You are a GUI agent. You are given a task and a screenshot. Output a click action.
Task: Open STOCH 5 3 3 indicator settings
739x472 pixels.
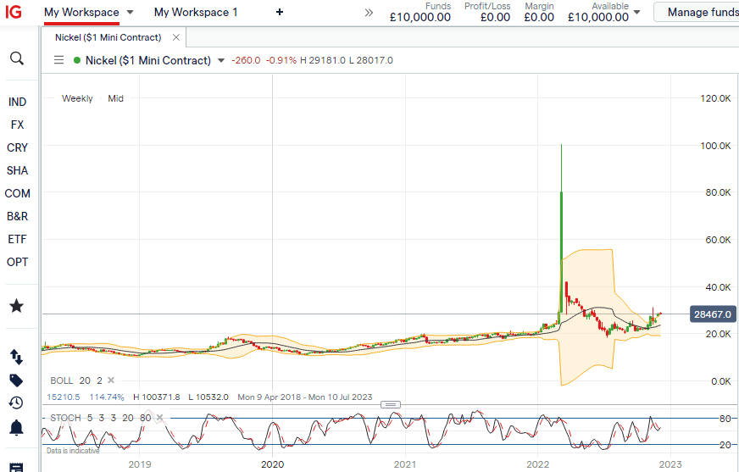click(100, 418)
